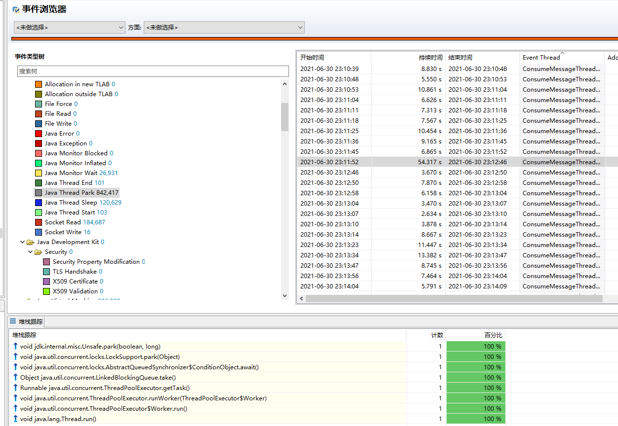Collapse the Security tree node

(30, 252)
